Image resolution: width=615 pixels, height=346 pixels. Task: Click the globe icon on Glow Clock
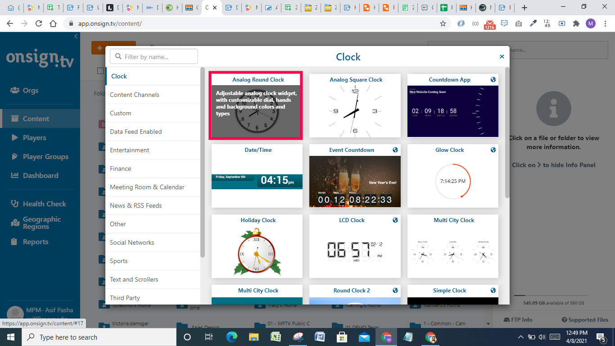pyautogui.click(x=493, y=150)
